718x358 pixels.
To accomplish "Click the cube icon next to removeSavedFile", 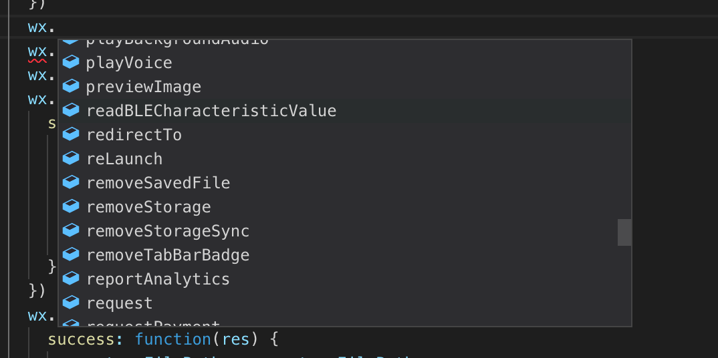I will [71, 182].
